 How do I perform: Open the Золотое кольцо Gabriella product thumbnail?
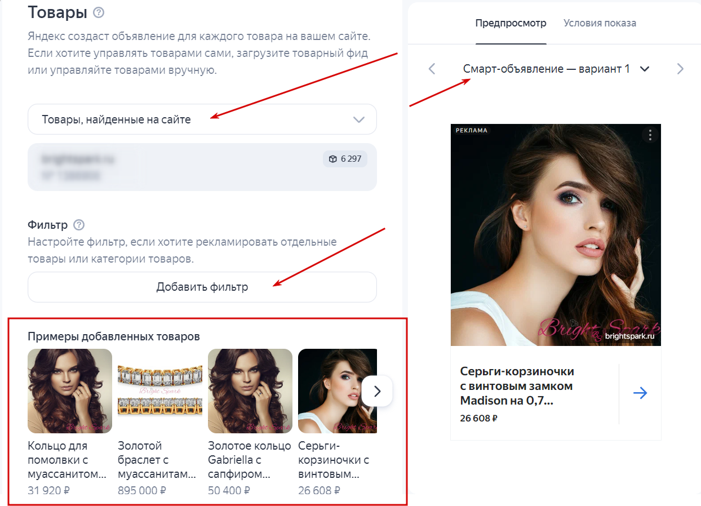coord(250,390)
